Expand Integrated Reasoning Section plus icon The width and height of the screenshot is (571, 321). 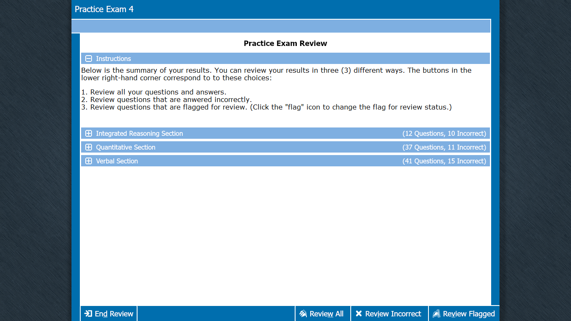[x=89, y=133]
